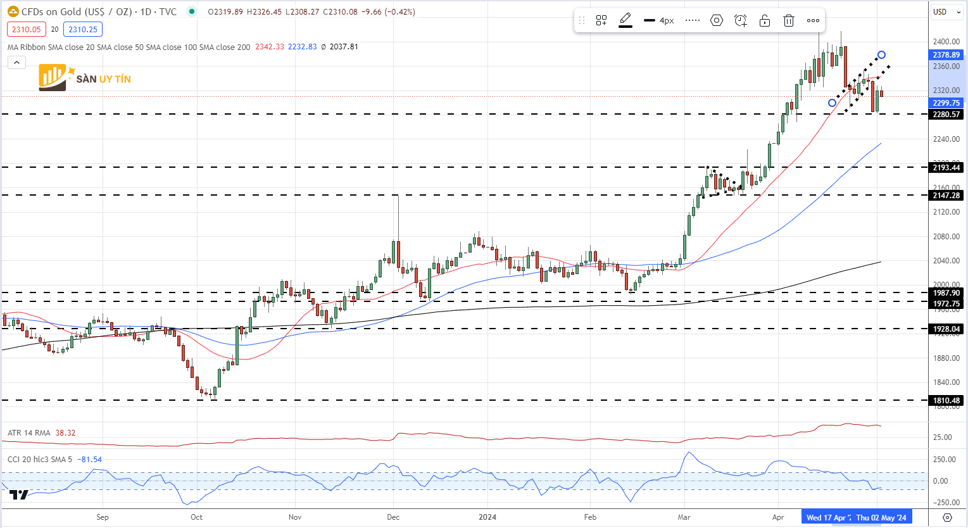Click the low price L2308.27
Screen dimensions: 968x528
(x=303, y=12)
